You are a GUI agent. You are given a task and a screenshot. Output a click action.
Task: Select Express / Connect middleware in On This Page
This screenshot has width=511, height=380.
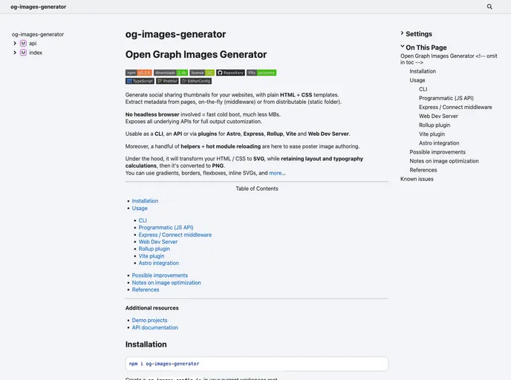(x=455, y=107)
